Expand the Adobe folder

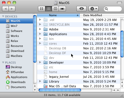pyautogui.click(x=40, y=29)
